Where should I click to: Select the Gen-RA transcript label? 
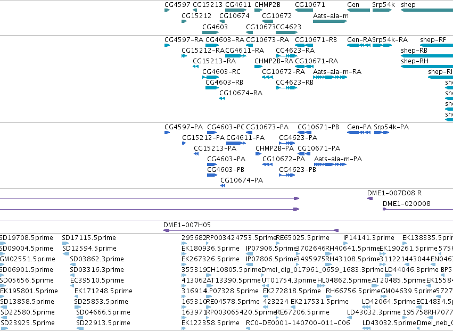pos(359,40)
